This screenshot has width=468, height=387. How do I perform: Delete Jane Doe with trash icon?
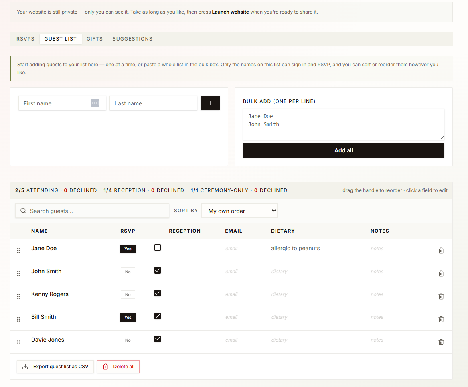pyautogui.click(x=441, y=251)
